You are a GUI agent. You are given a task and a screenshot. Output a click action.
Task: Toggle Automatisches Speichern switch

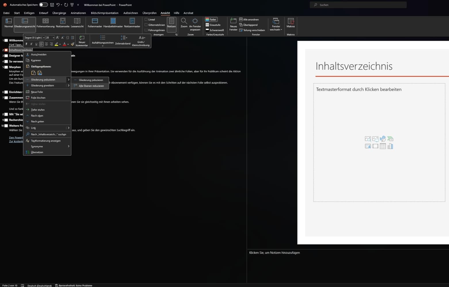[x=43, y=5]
